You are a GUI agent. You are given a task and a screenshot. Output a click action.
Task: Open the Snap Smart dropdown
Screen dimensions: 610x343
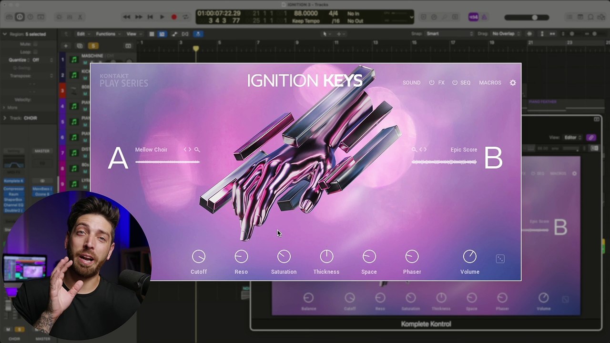pyautogui.click(x=449, y=34)
